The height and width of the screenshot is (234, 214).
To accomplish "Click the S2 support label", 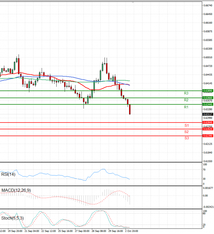I will pyautogui.click(x=187, y=132).
